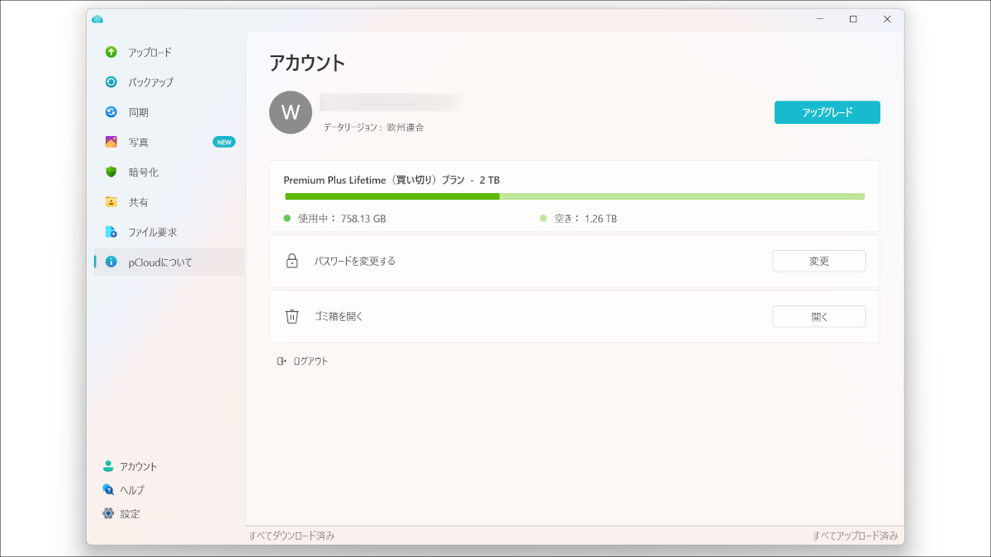Viewport: 991px width, 557px height.
Task: Click the ログアウト (Logout) link
Action: tap(311, 361)
